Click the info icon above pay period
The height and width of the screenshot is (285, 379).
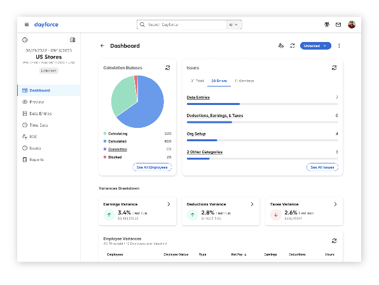(25, 40)
